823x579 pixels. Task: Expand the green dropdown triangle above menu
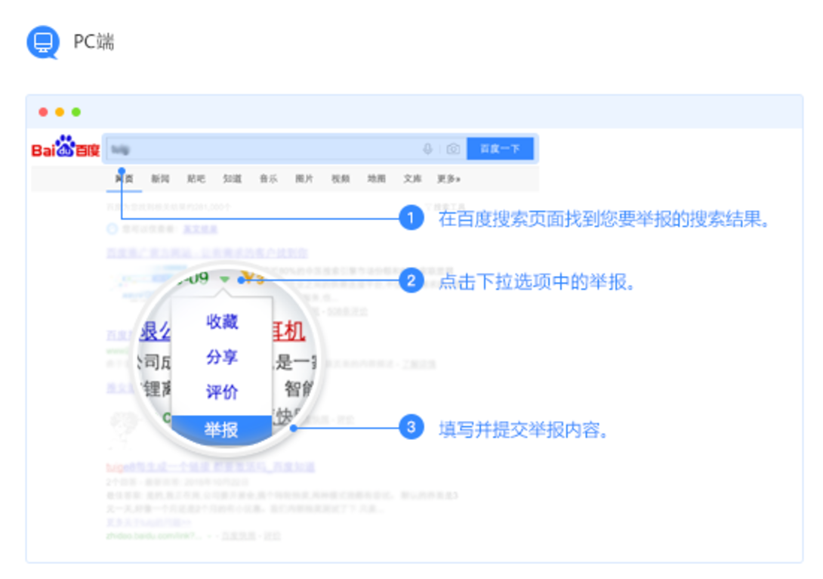point(225,280)
